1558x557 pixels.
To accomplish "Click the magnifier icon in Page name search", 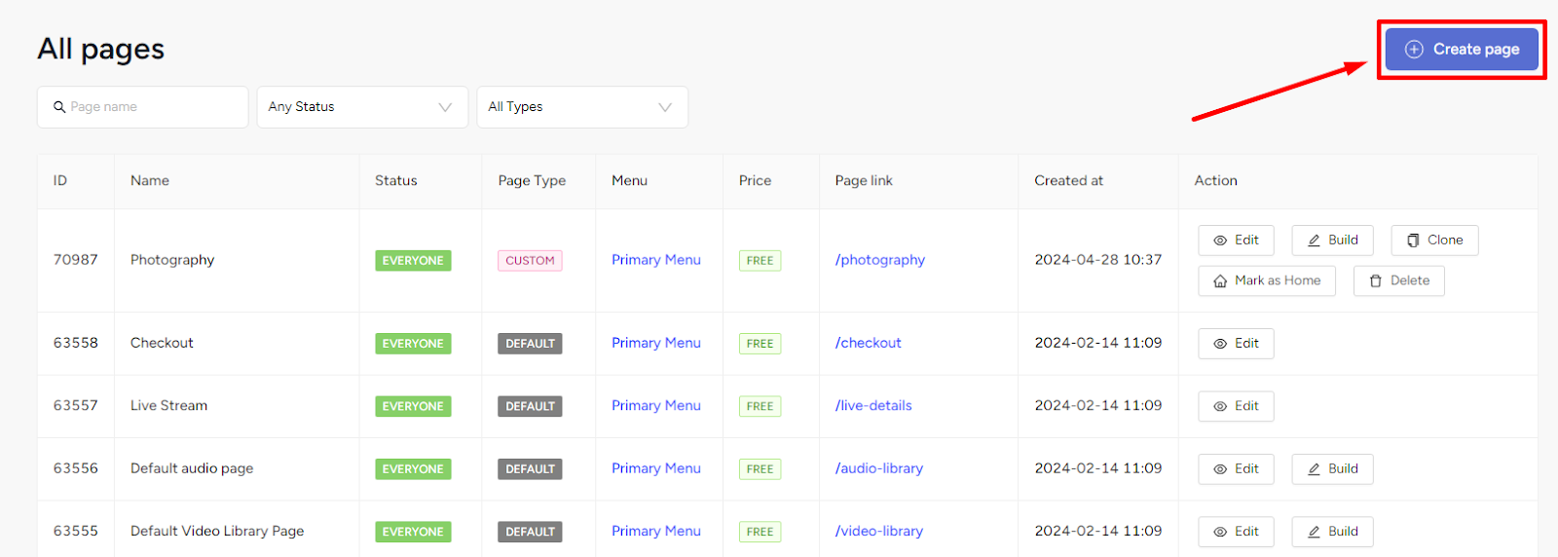I will click(x=59, y=107).
